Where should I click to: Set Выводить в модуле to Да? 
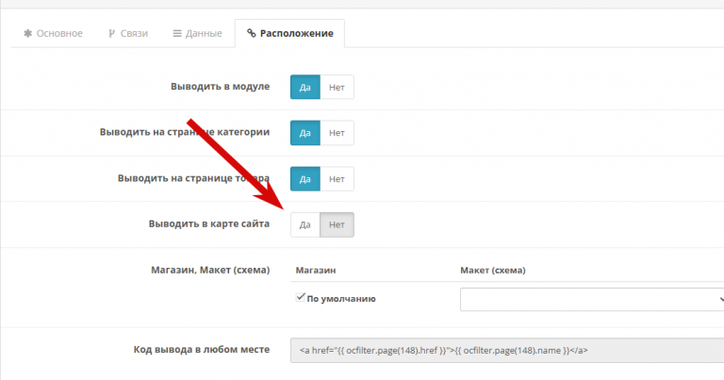click(305, 87)
